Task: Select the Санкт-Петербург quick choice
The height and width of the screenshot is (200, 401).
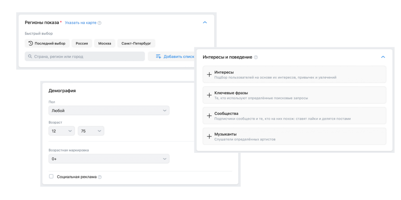Action: (136, 43)
